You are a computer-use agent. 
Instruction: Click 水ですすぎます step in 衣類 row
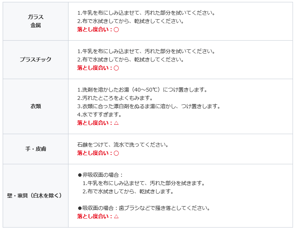[x=99, y=115]
